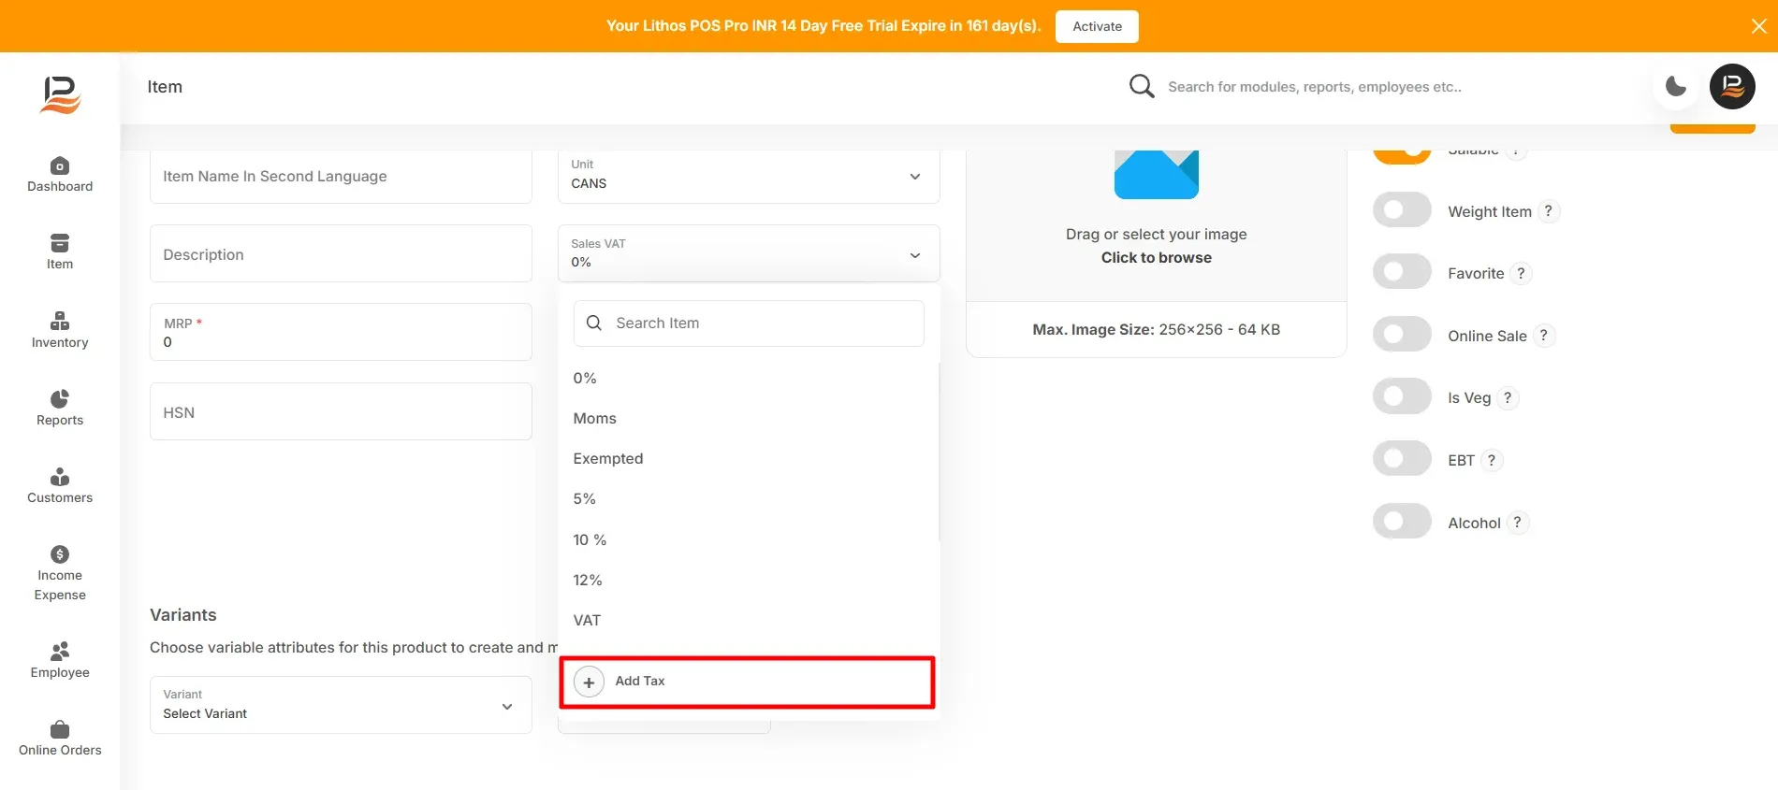Open Online Orders in the sidebar
The width and height of the screenshot is (1778, 790).
[60, 739]
